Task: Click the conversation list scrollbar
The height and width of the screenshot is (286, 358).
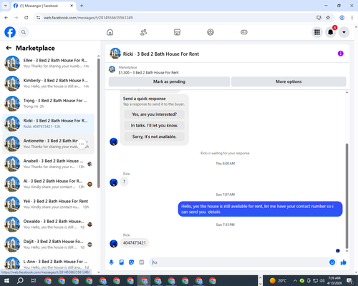Action: (99, 123)
